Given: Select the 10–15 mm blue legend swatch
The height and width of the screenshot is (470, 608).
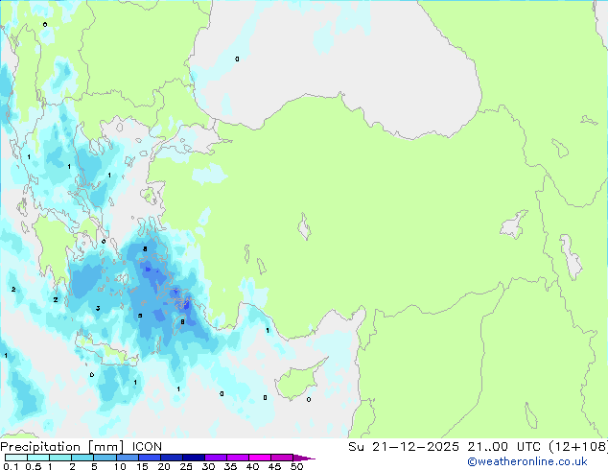Looking at the screenshot, I should pos(128,458).
